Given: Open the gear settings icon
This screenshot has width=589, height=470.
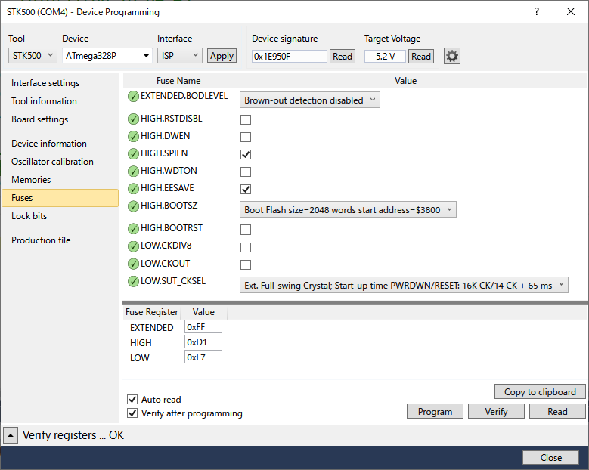Looking at the screenshot, I should pos(452,57).
